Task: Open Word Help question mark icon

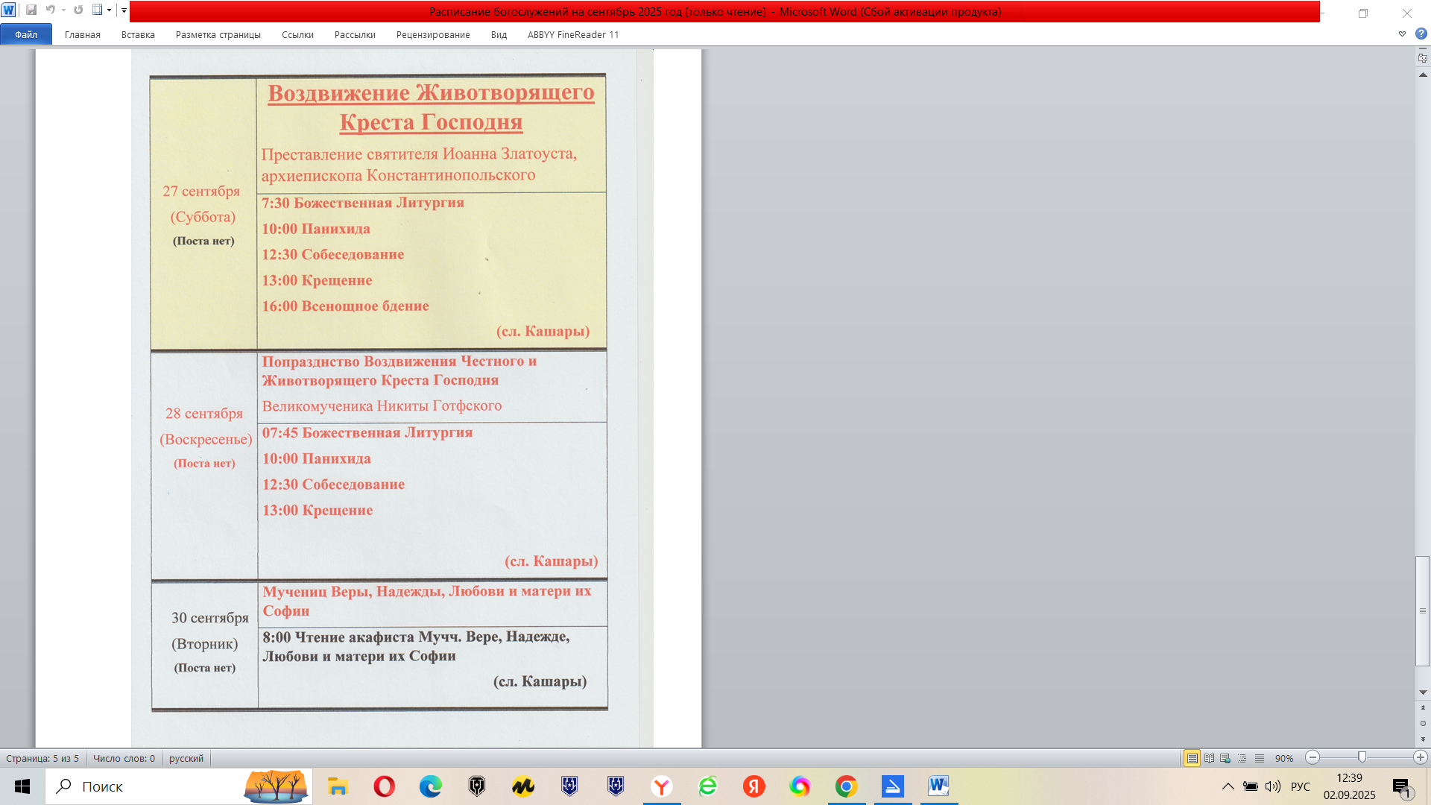Action: pos(1421,34)
